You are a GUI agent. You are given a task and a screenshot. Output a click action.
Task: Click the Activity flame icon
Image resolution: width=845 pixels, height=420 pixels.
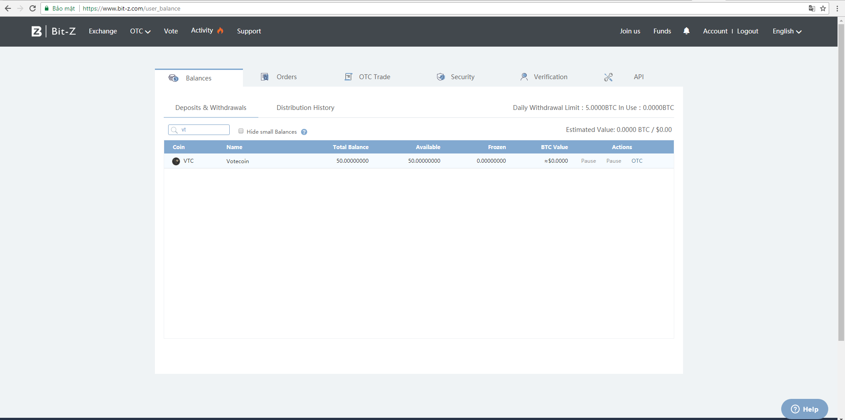[220, 30]
